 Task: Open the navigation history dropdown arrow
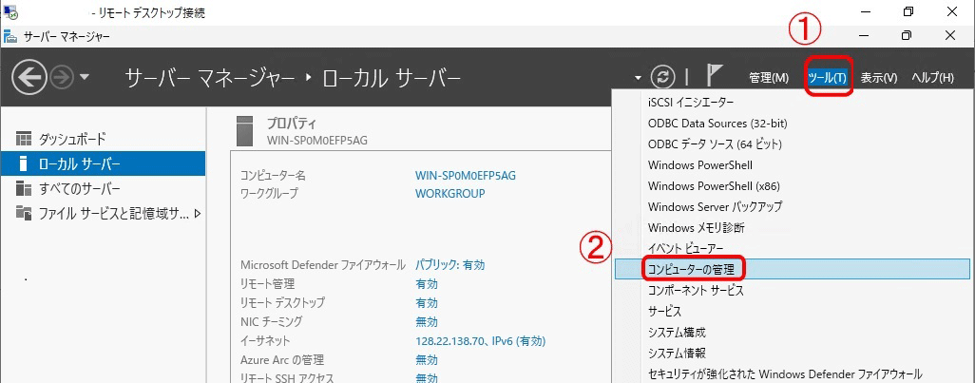84,77
